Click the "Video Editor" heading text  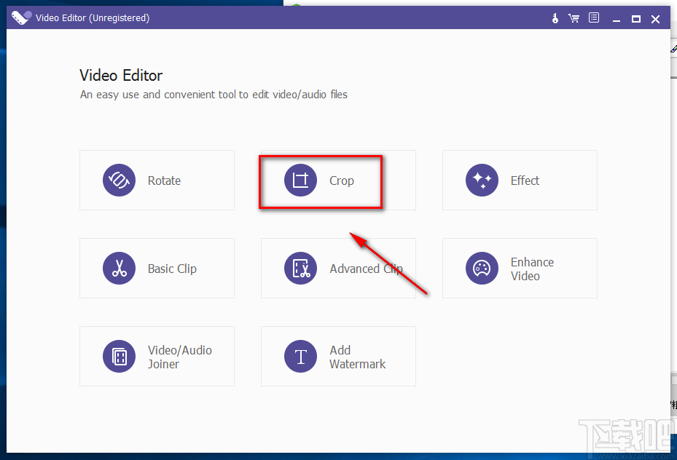121,76
